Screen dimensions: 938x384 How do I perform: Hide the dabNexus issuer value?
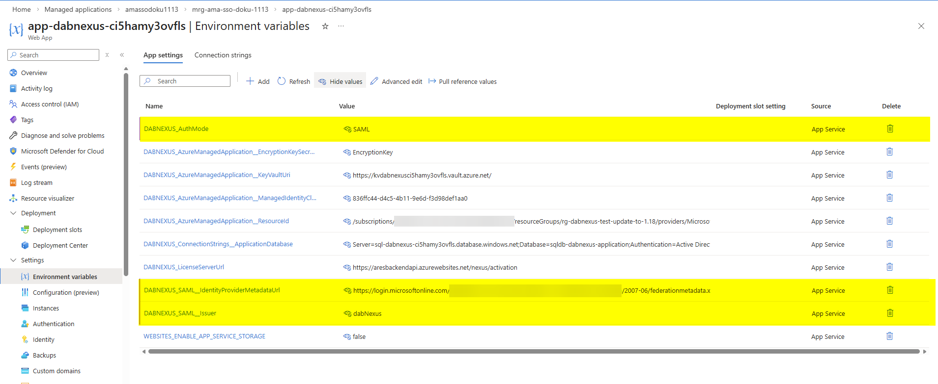347,314
